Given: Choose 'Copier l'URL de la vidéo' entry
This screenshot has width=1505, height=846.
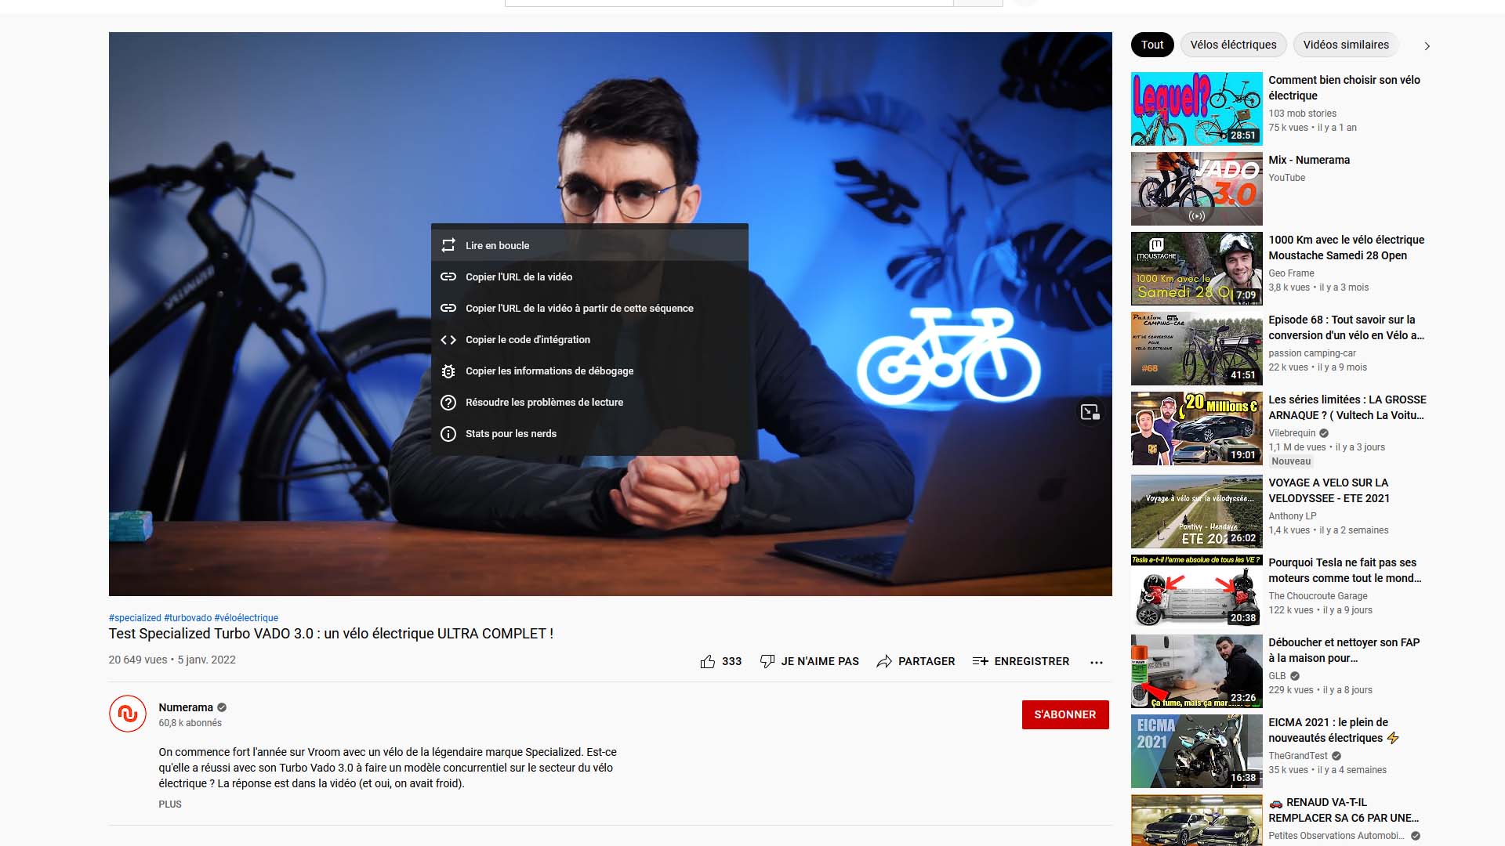Looking at the screenshot, I should (589, 277).
